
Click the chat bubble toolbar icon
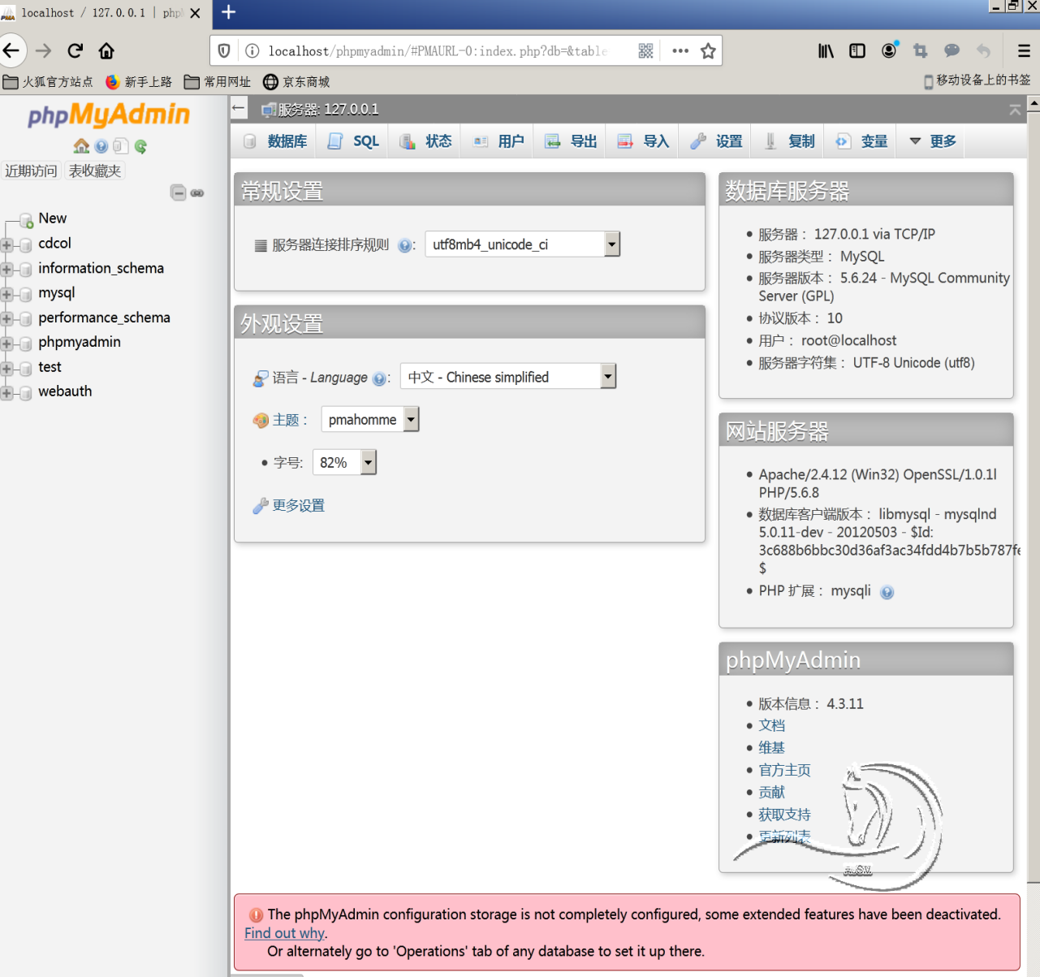click(952, 51)
